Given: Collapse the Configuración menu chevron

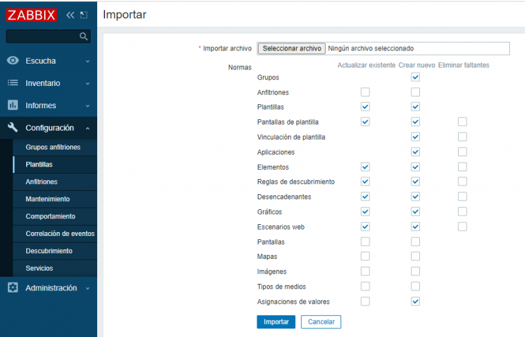Looking at the screenshot, I should pyautogui.click(x=87, y=128).
